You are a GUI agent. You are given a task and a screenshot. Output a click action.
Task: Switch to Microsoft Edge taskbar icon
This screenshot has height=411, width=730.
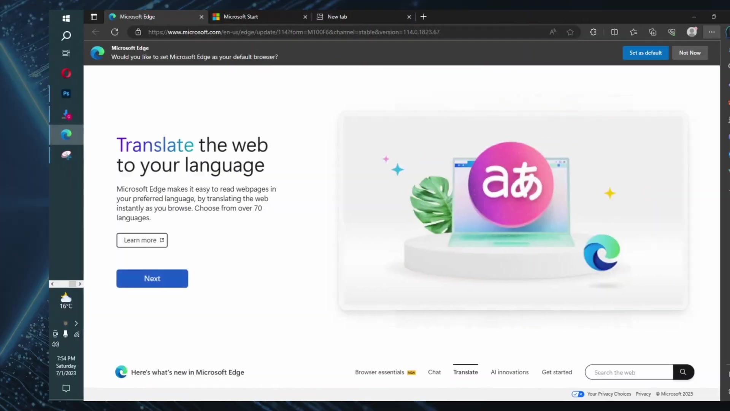(66, 134)
